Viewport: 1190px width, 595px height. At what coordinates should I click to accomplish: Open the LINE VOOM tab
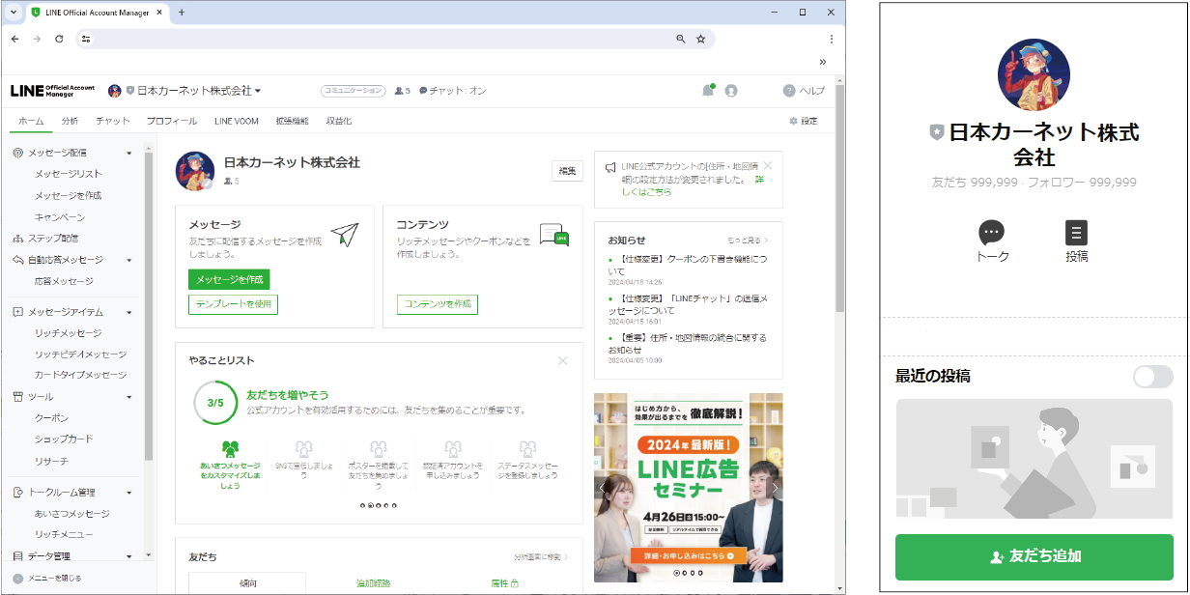[237, 121]
